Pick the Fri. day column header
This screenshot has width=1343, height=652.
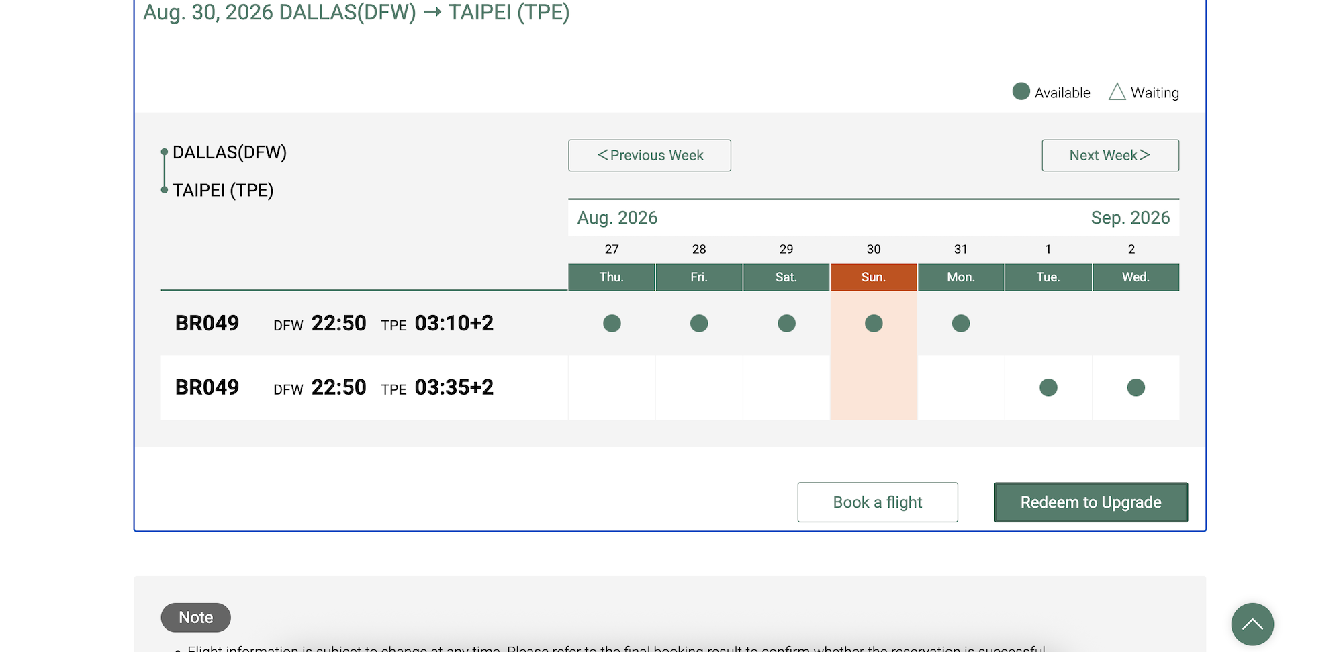(x=699, y=277)
